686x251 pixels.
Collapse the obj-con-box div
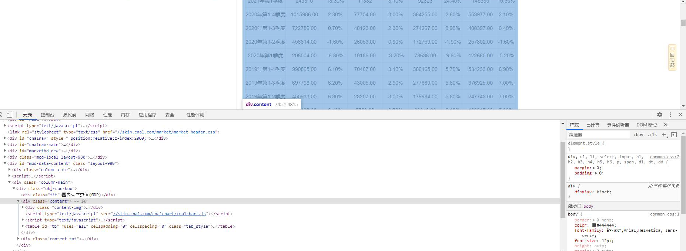pyautogui.click(x=14, y=189)
